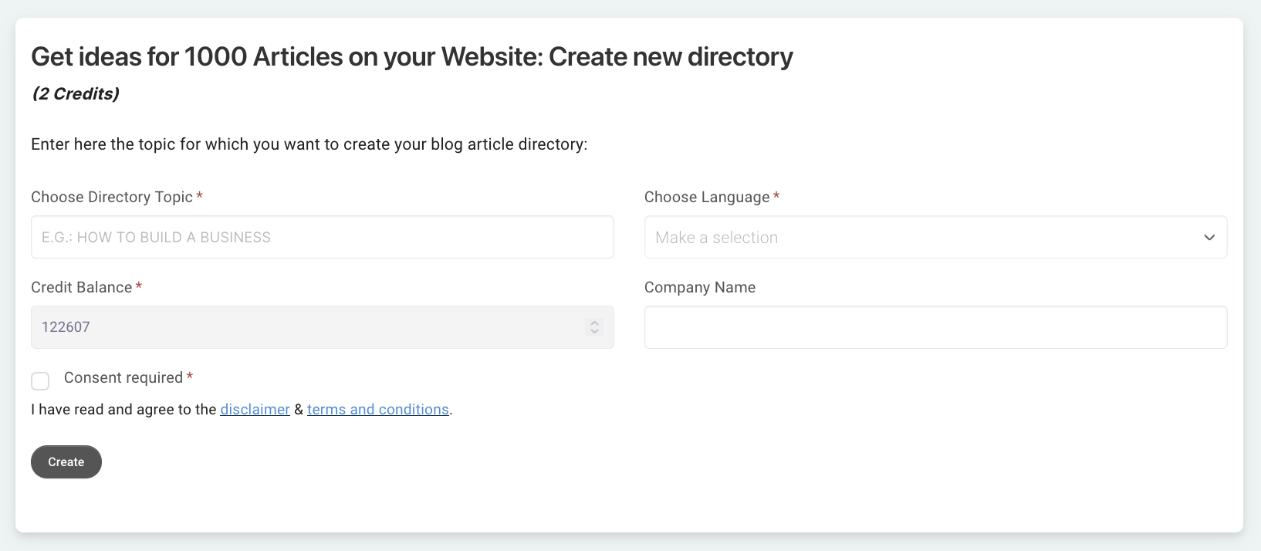Viewport: 1261px width, 551px height.
Task: Focus the Credit Balance number field
Action: [x=309, y=327]
